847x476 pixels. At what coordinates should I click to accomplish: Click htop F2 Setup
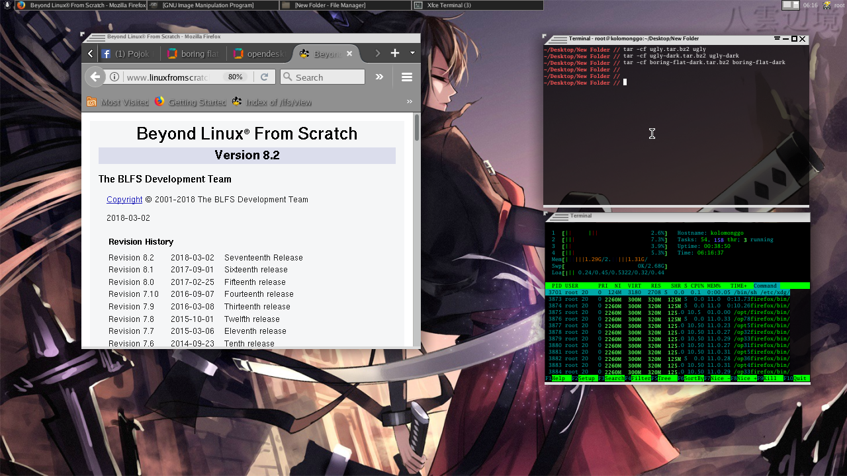tap(585, 379)
